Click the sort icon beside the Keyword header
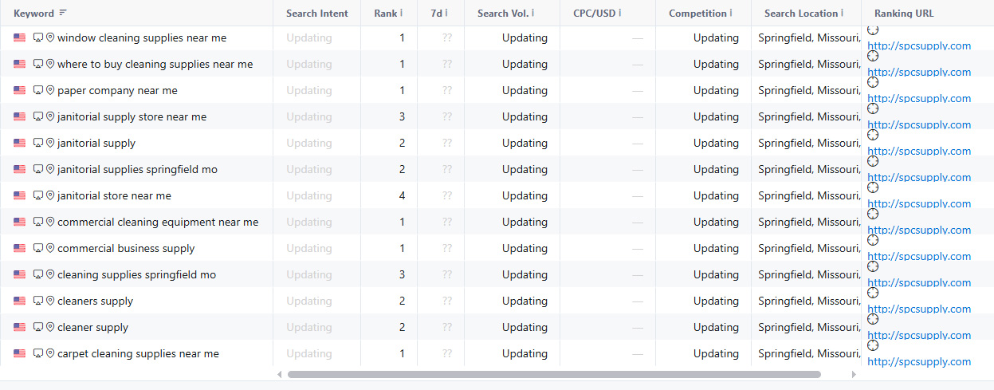This screenshot has height=390, width=994. point(63,13)
